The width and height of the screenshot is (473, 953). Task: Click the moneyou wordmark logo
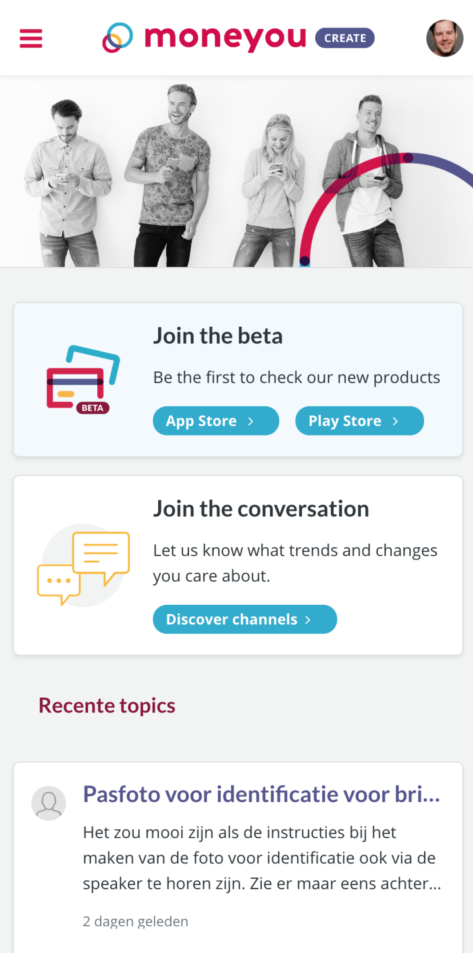[226, 38]
